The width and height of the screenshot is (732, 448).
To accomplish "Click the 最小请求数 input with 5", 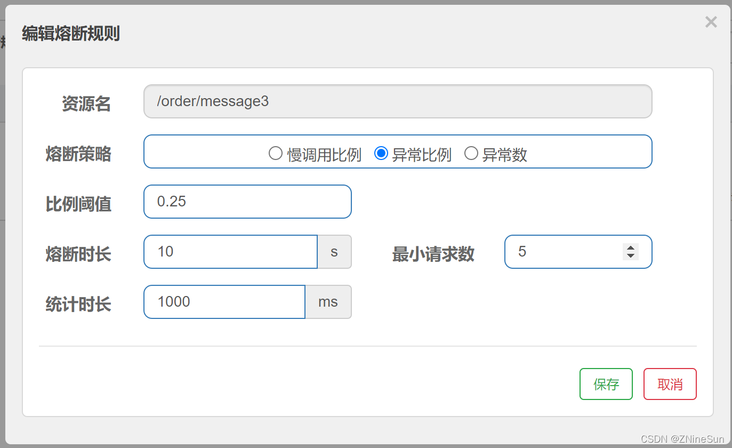I will coord(578,252).
